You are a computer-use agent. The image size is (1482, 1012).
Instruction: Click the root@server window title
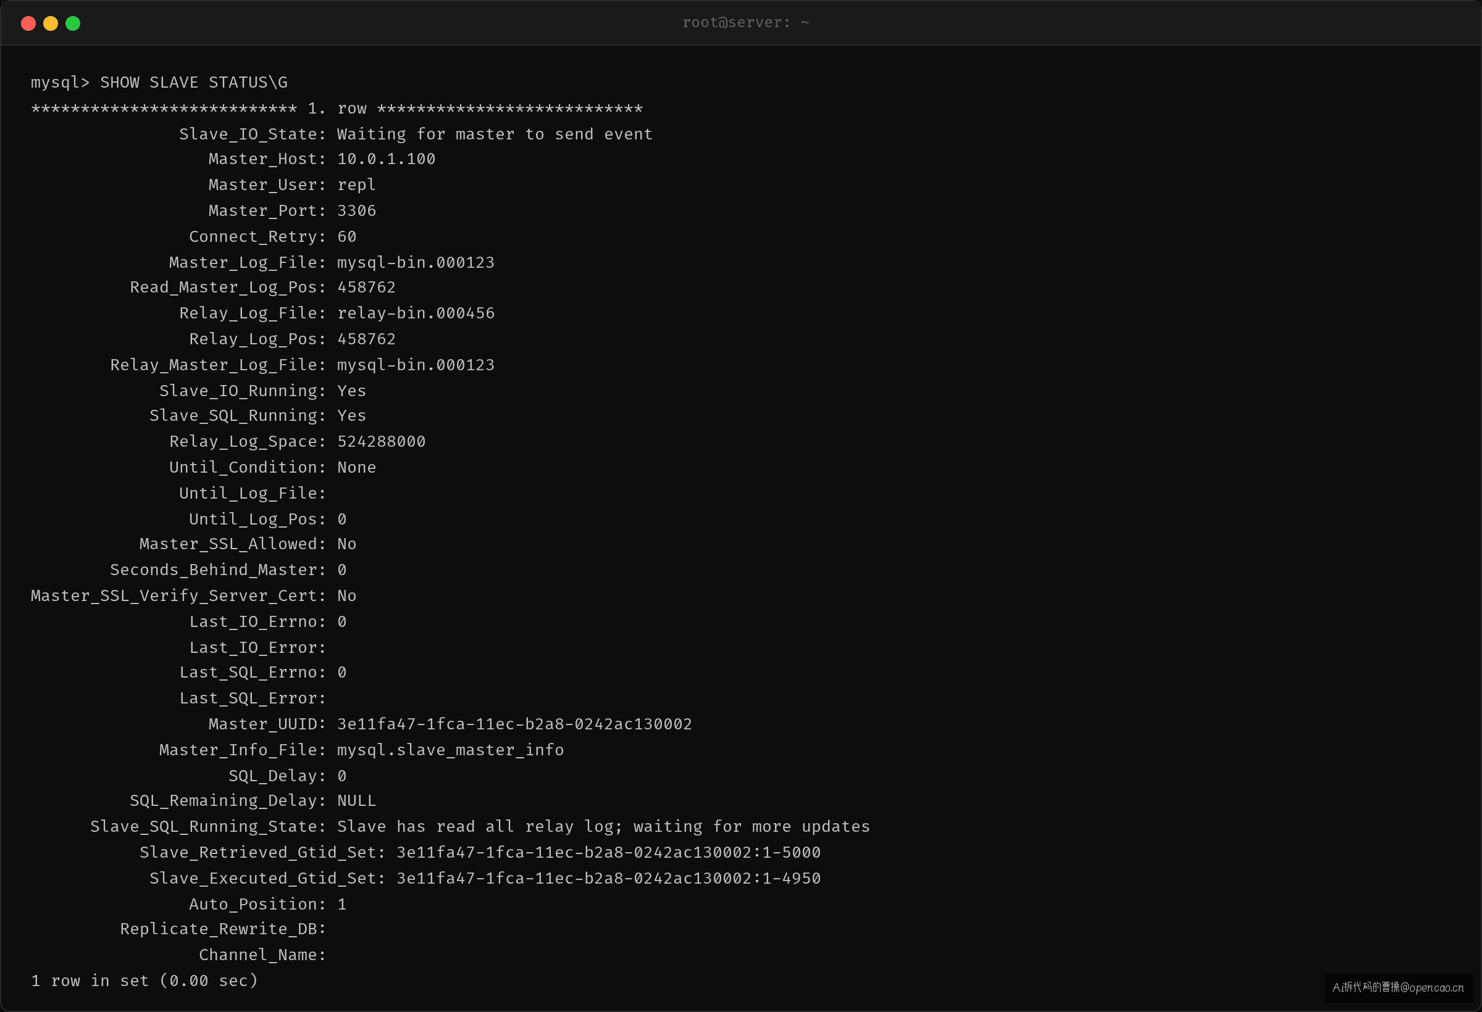click(x=745, y=23)
